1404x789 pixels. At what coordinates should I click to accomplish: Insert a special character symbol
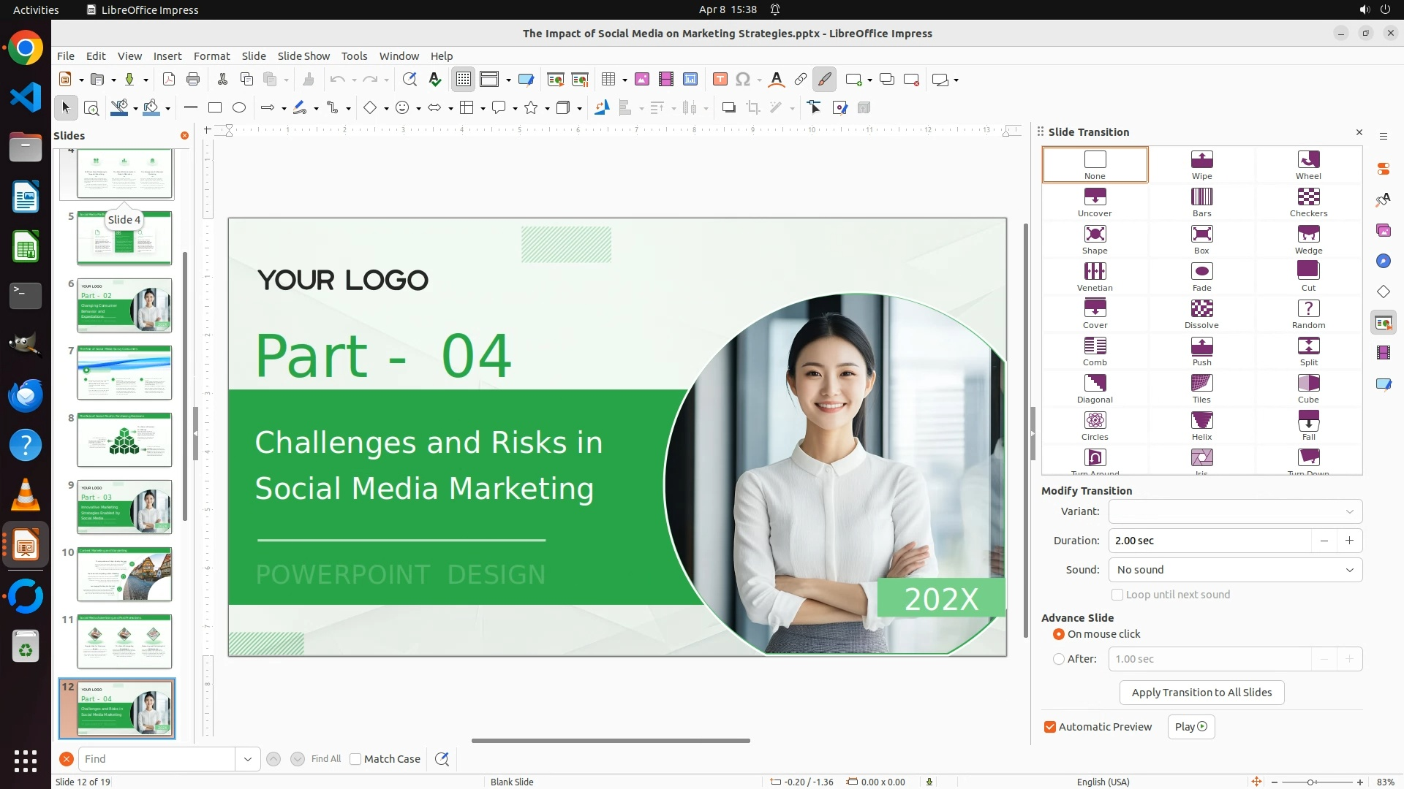[x=743, y=80]
